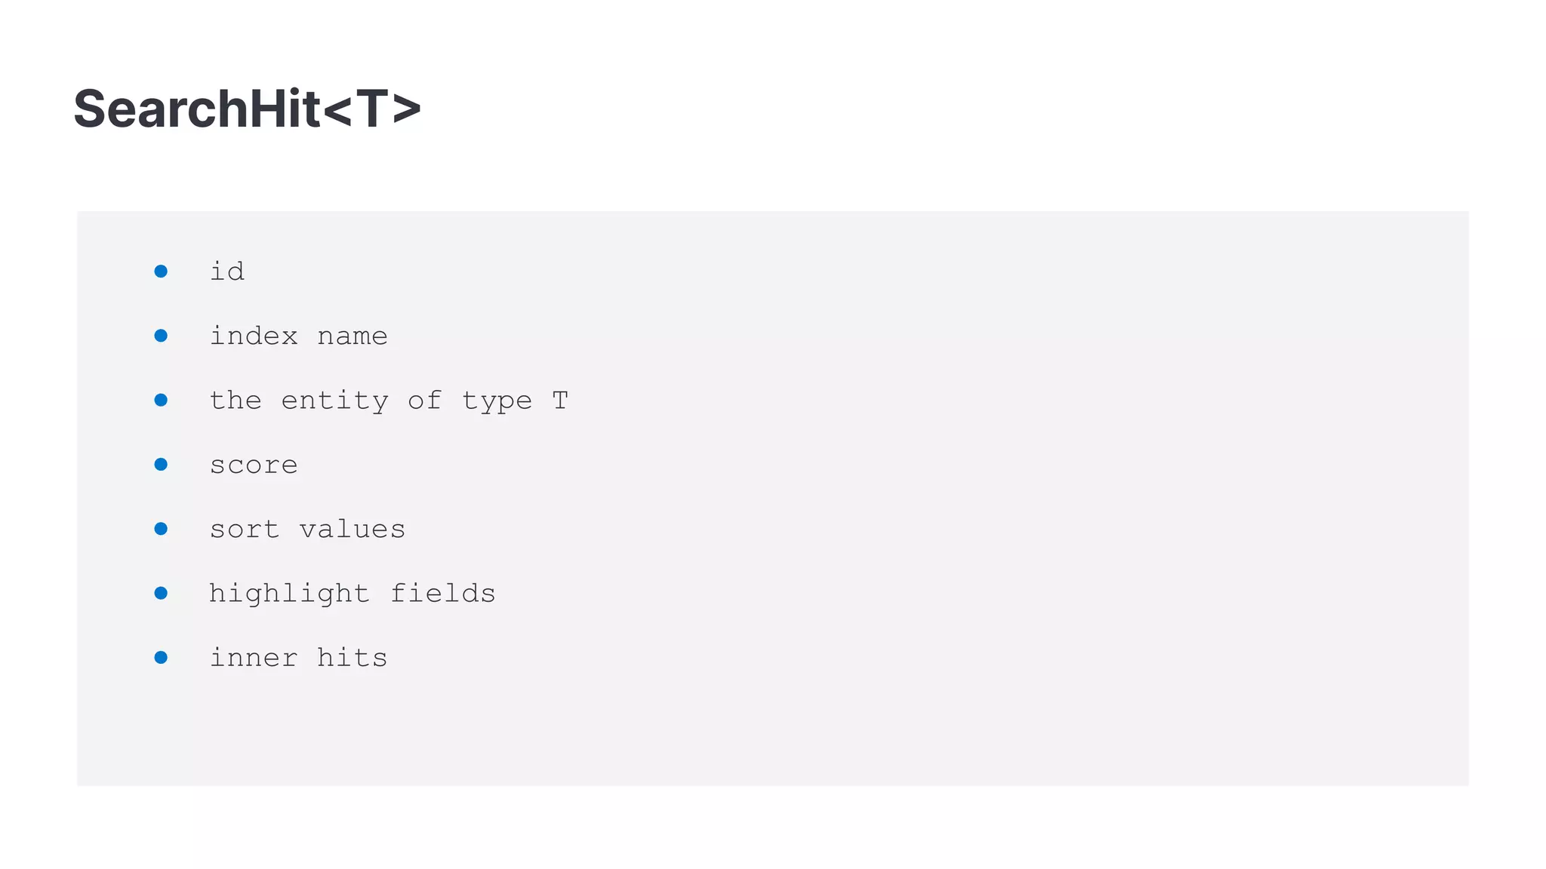Click the word 'index' in the list
The width and height of the screenshot is (1546, 869).
click(254, 336)
